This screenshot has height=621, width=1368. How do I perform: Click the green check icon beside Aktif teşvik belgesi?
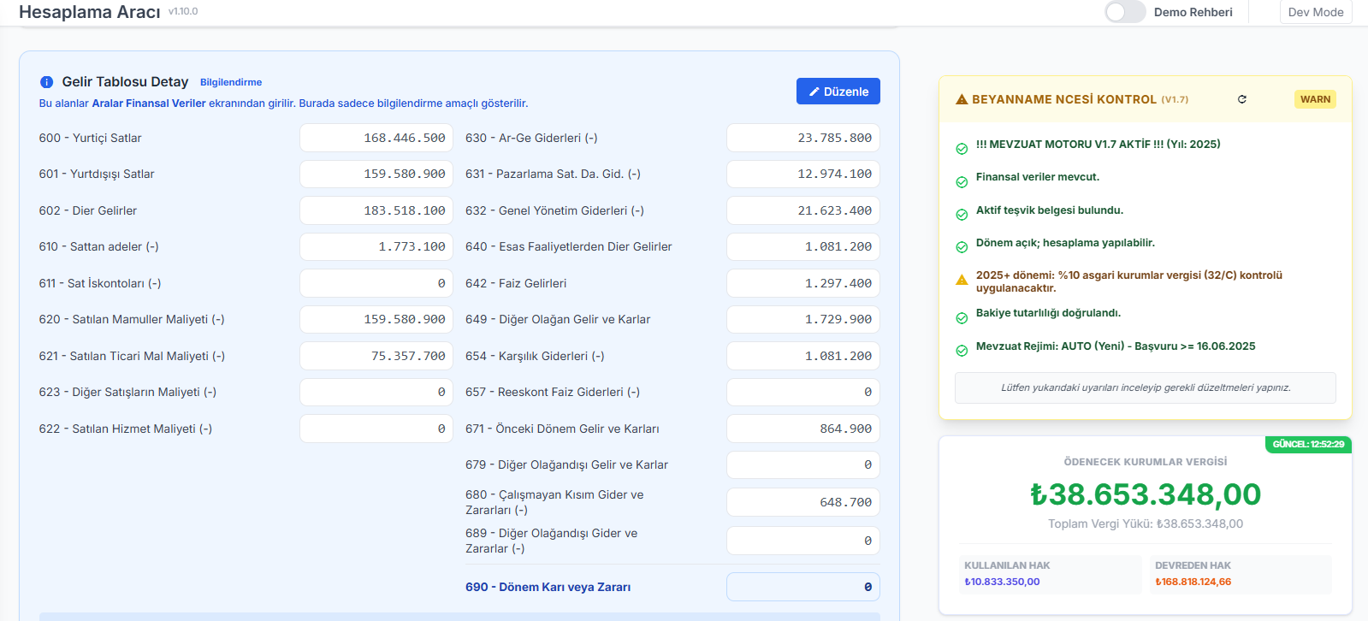pos(962,215)
